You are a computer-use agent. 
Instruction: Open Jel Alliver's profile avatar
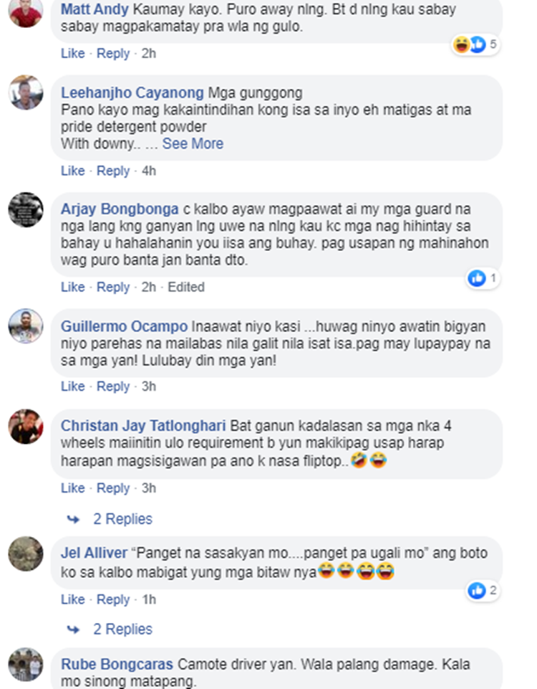pos(26,553)
